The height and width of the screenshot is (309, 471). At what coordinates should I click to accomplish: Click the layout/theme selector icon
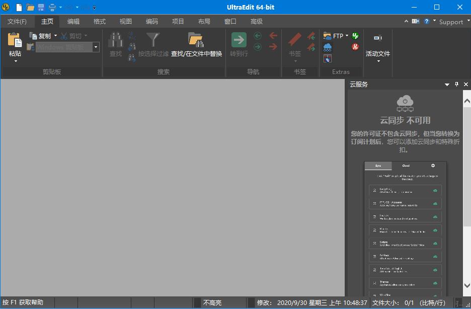click(416, 21)
